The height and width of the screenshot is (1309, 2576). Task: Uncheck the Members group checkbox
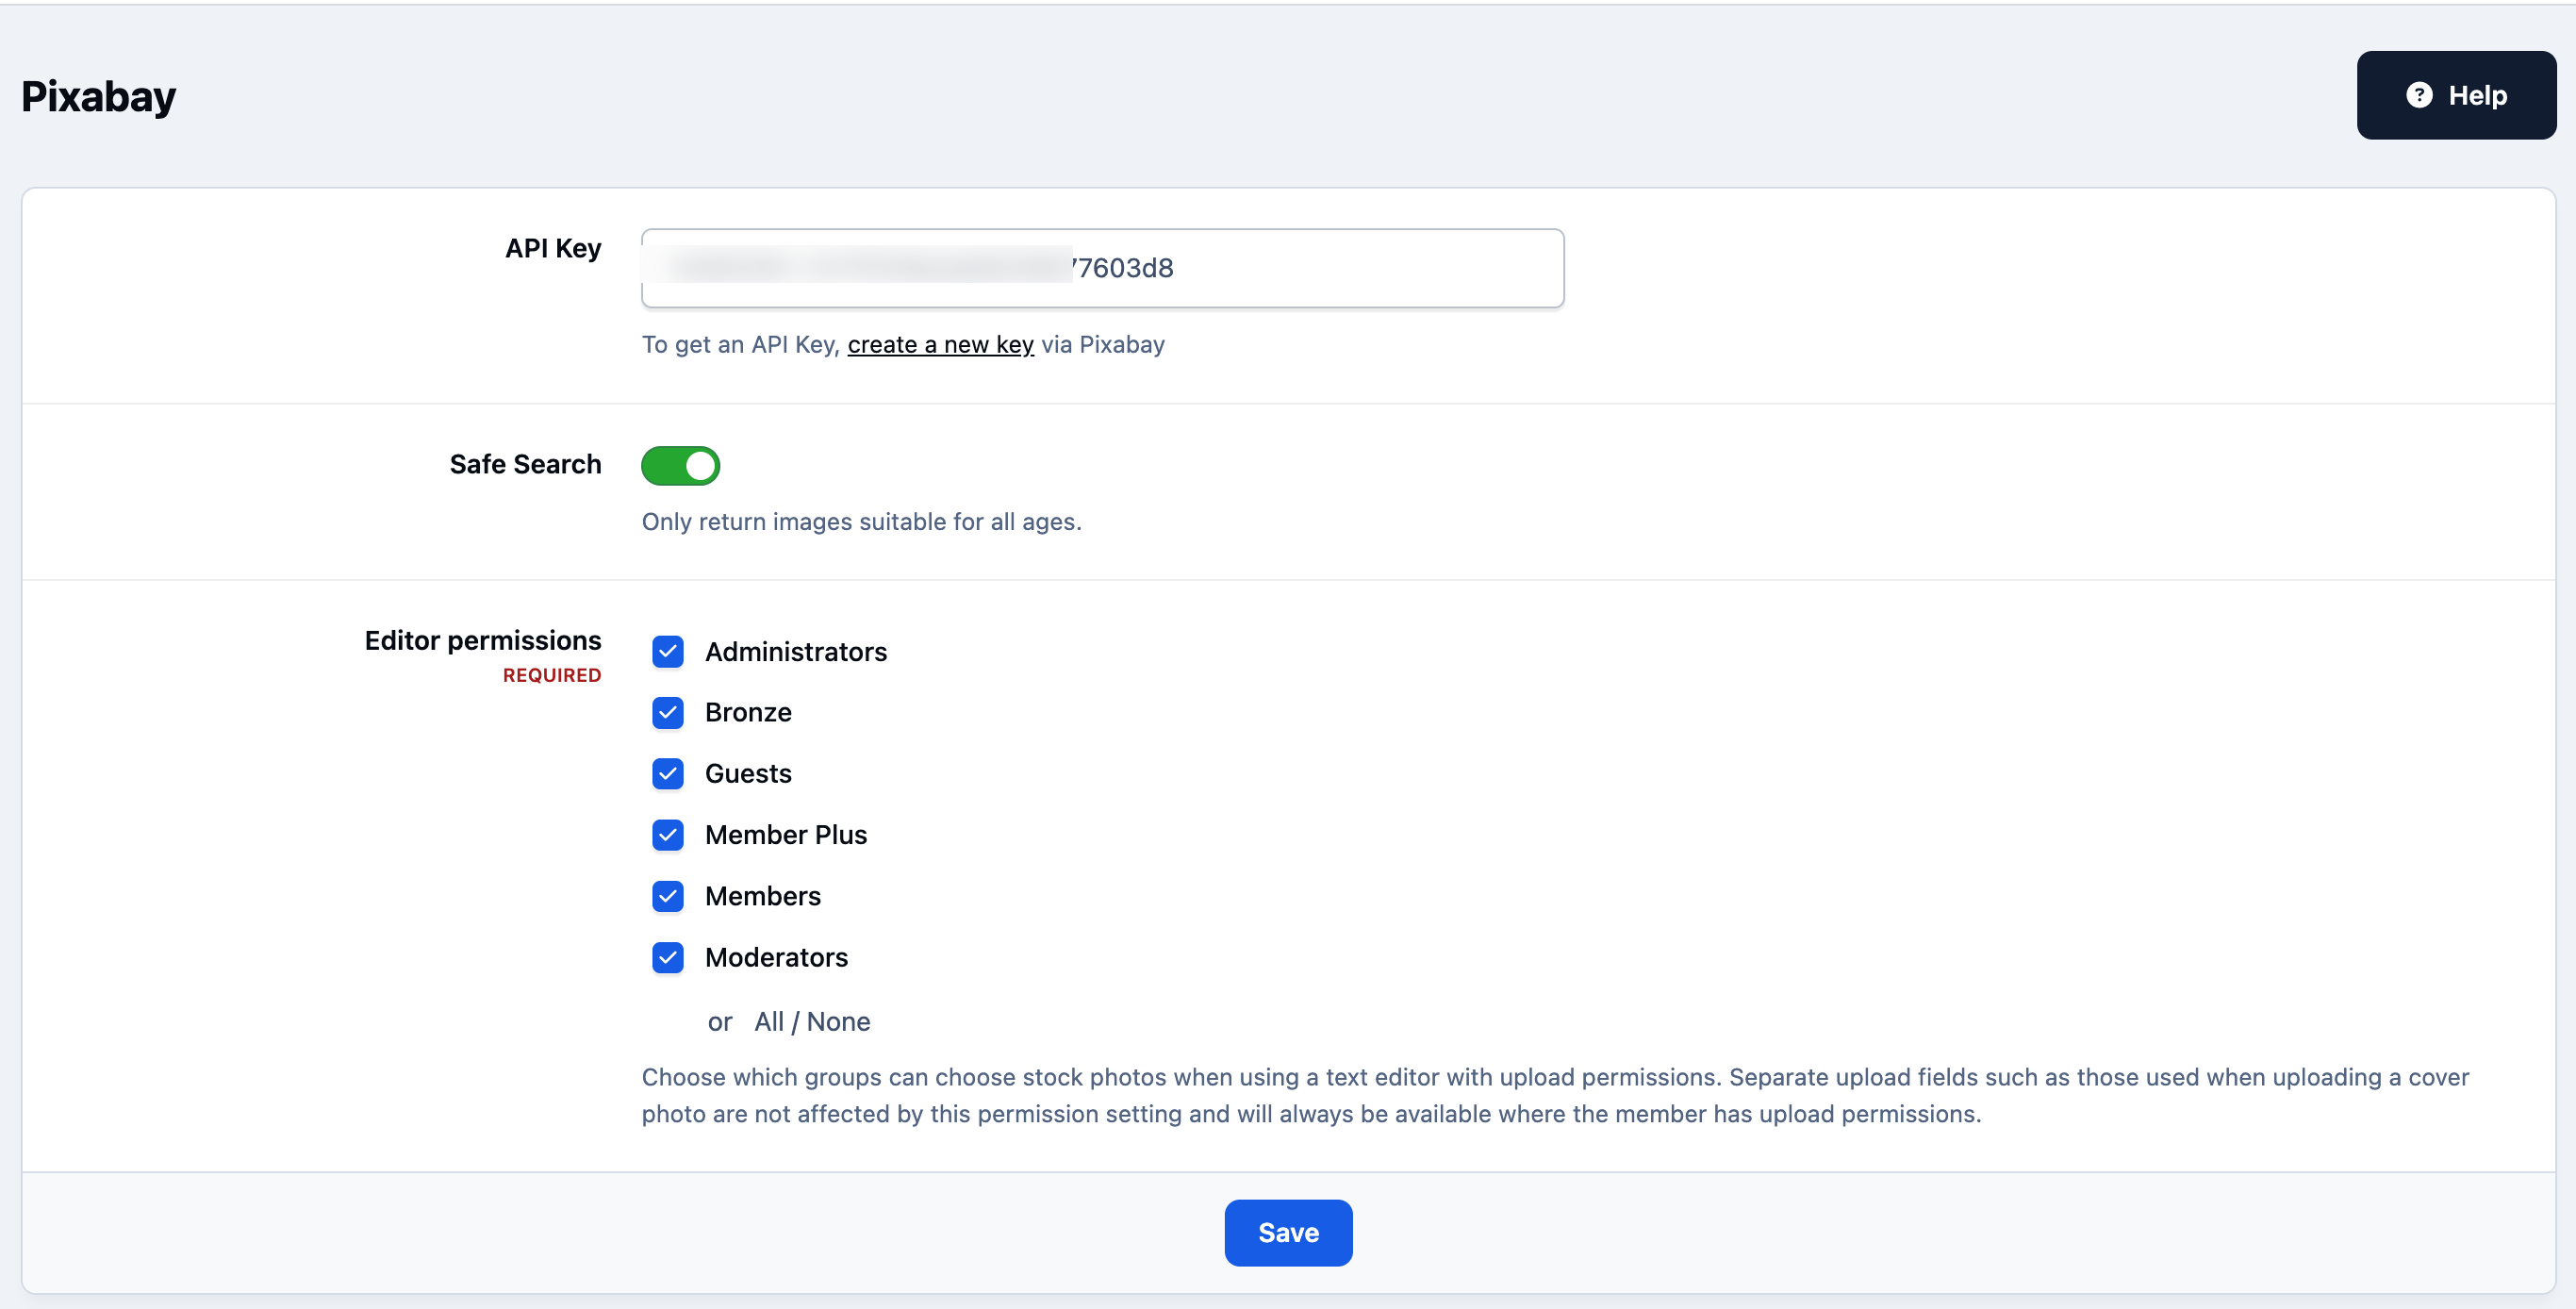668,896
